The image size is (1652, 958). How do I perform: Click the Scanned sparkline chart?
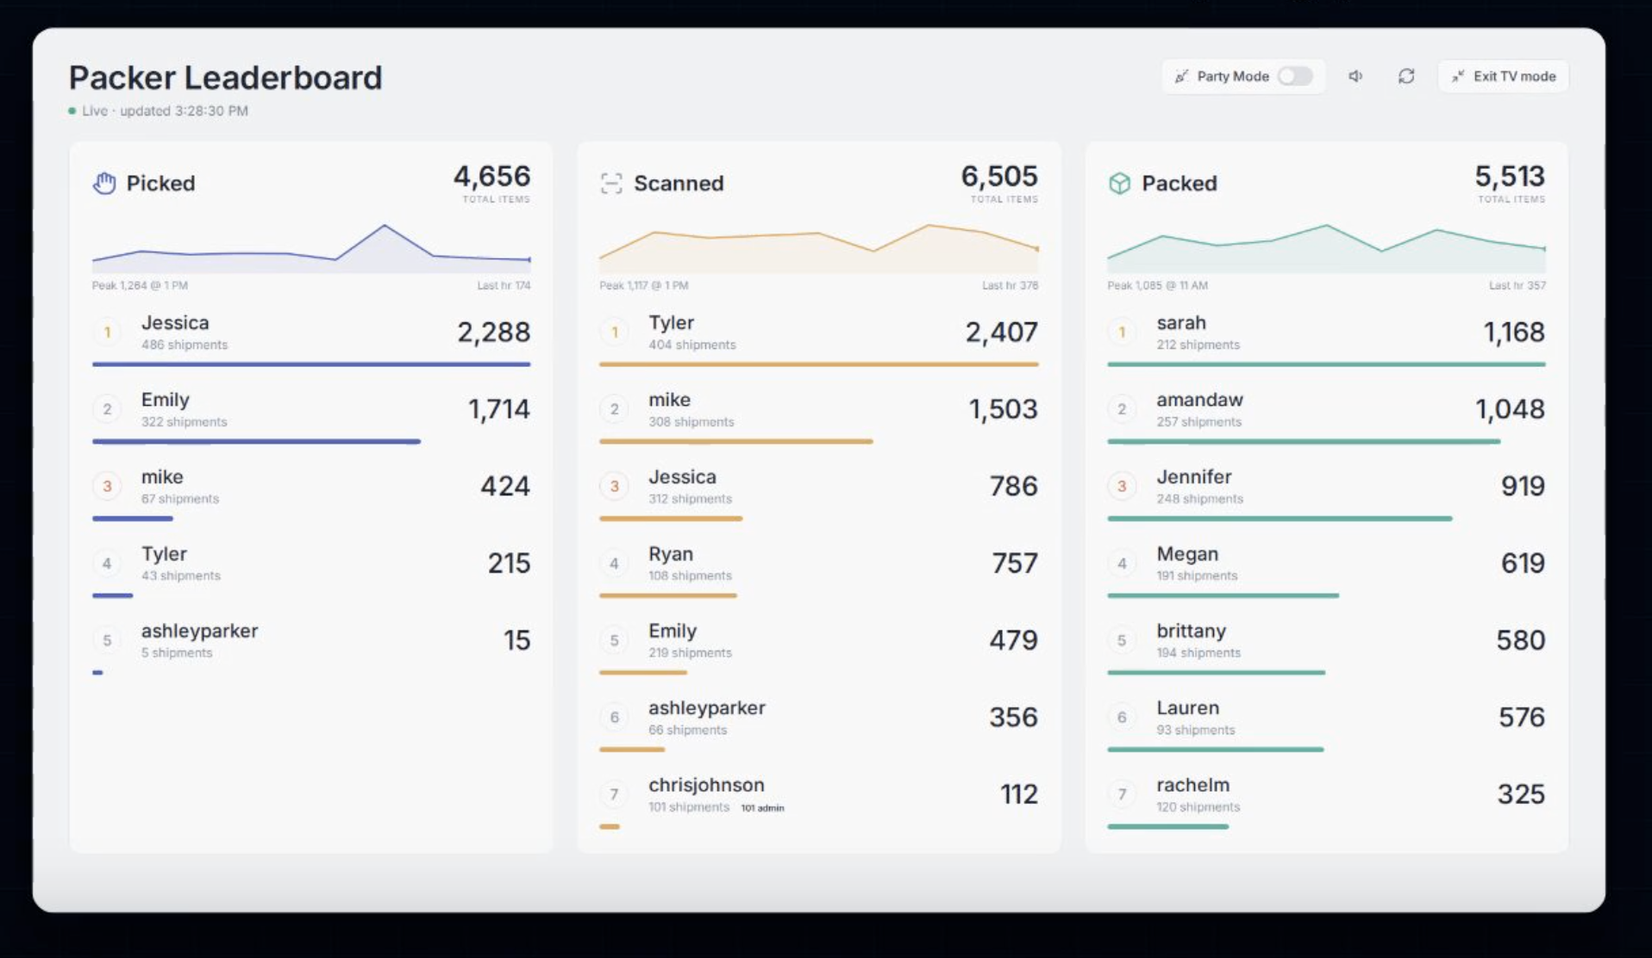[819, 248]
